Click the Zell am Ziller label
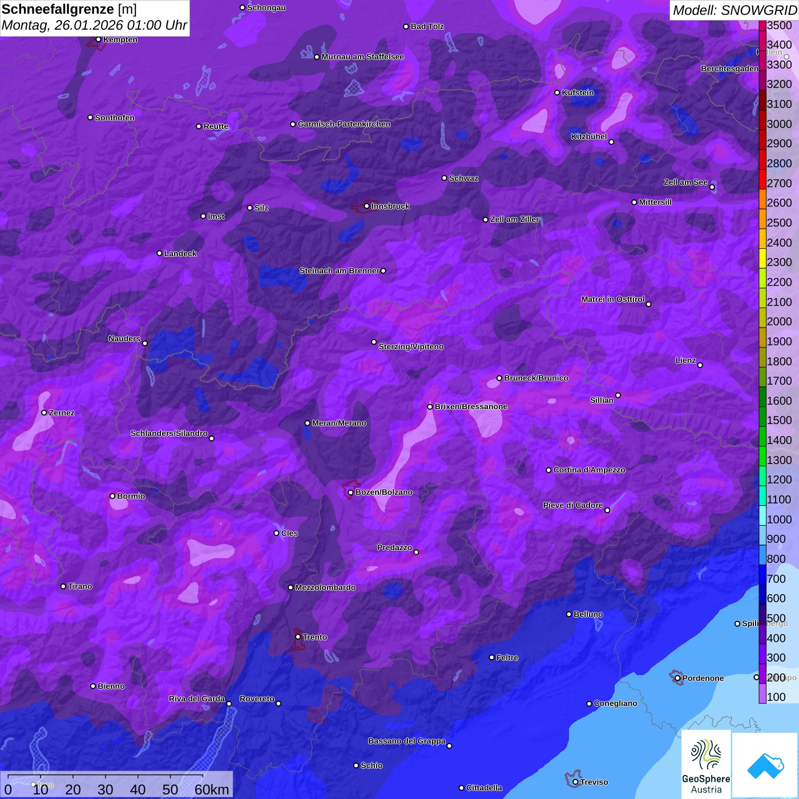Screen dimensions: 799x799 click(x=515, y=219)
